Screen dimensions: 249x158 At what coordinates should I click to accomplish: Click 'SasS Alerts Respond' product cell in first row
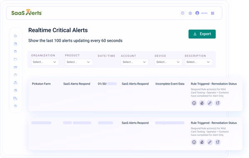(x=77, y=84)
